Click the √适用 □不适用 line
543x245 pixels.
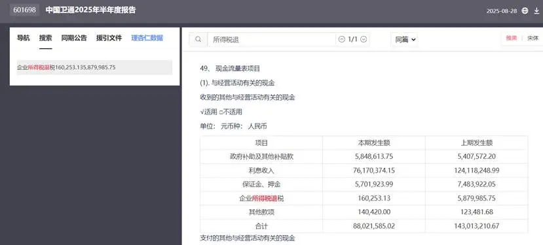(221, 112)
